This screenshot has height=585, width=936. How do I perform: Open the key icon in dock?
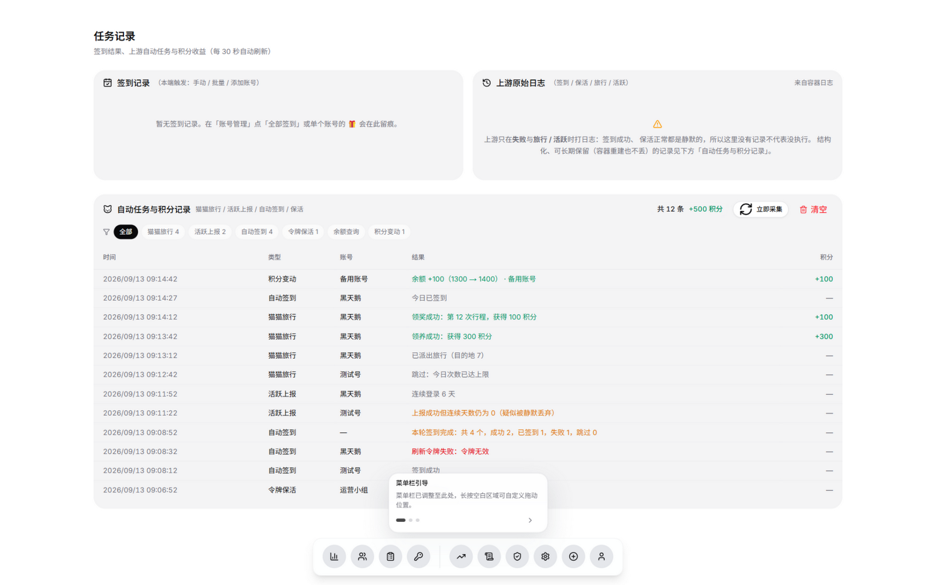[x=418, y=556]
